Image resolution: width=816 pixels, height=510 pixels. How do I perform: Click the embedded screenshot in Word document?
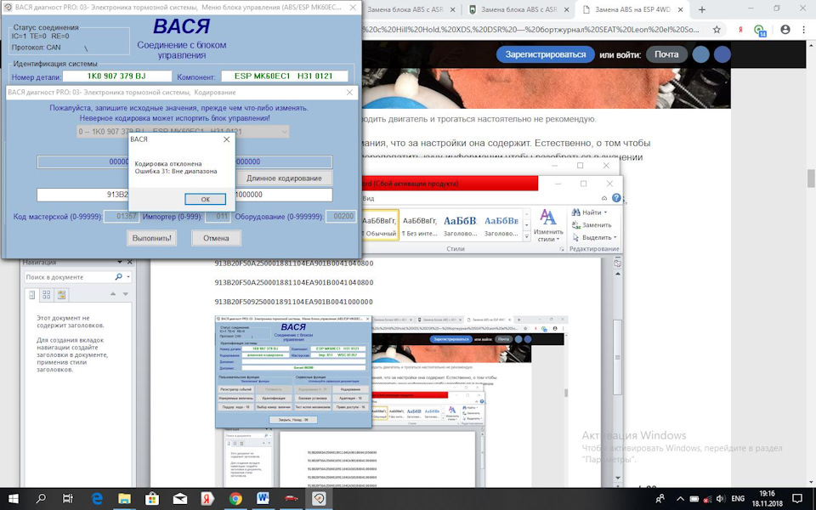tap(391, 401)
